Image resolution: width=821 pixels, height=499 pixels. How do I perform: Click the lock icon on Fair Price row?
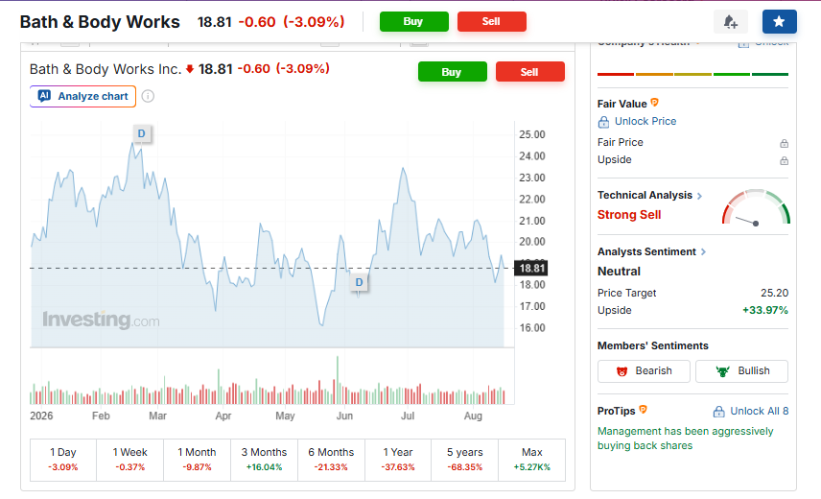(784, 144)
